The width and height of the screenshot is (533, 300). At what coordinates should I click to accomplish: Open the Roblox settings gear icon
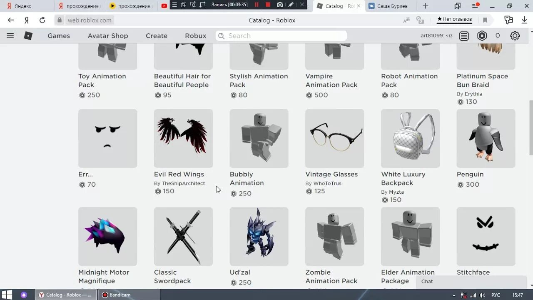pos(515,36)
